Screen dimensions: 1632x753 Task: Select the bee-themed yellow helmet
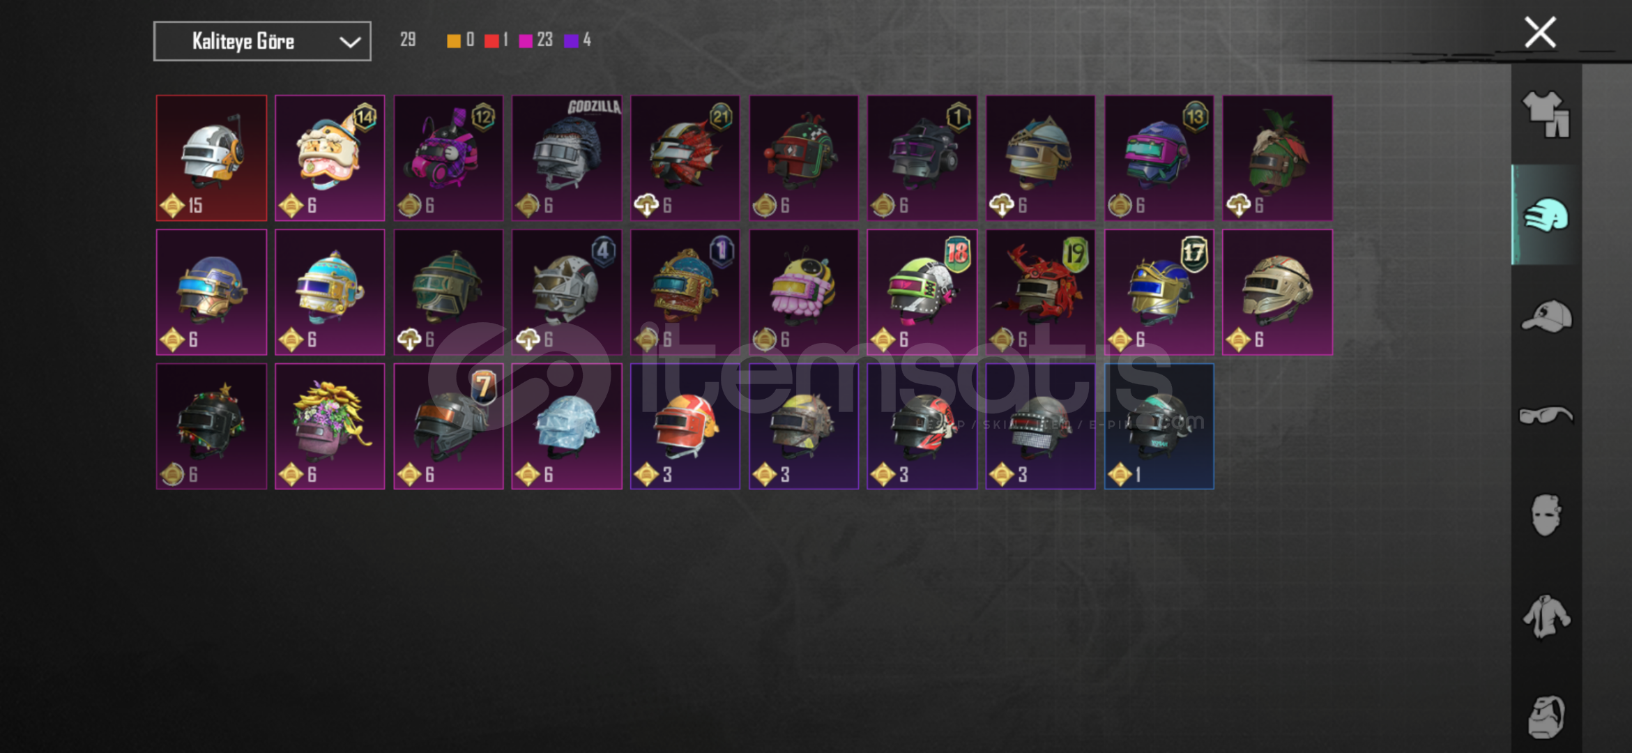click(x=804, y=292)
